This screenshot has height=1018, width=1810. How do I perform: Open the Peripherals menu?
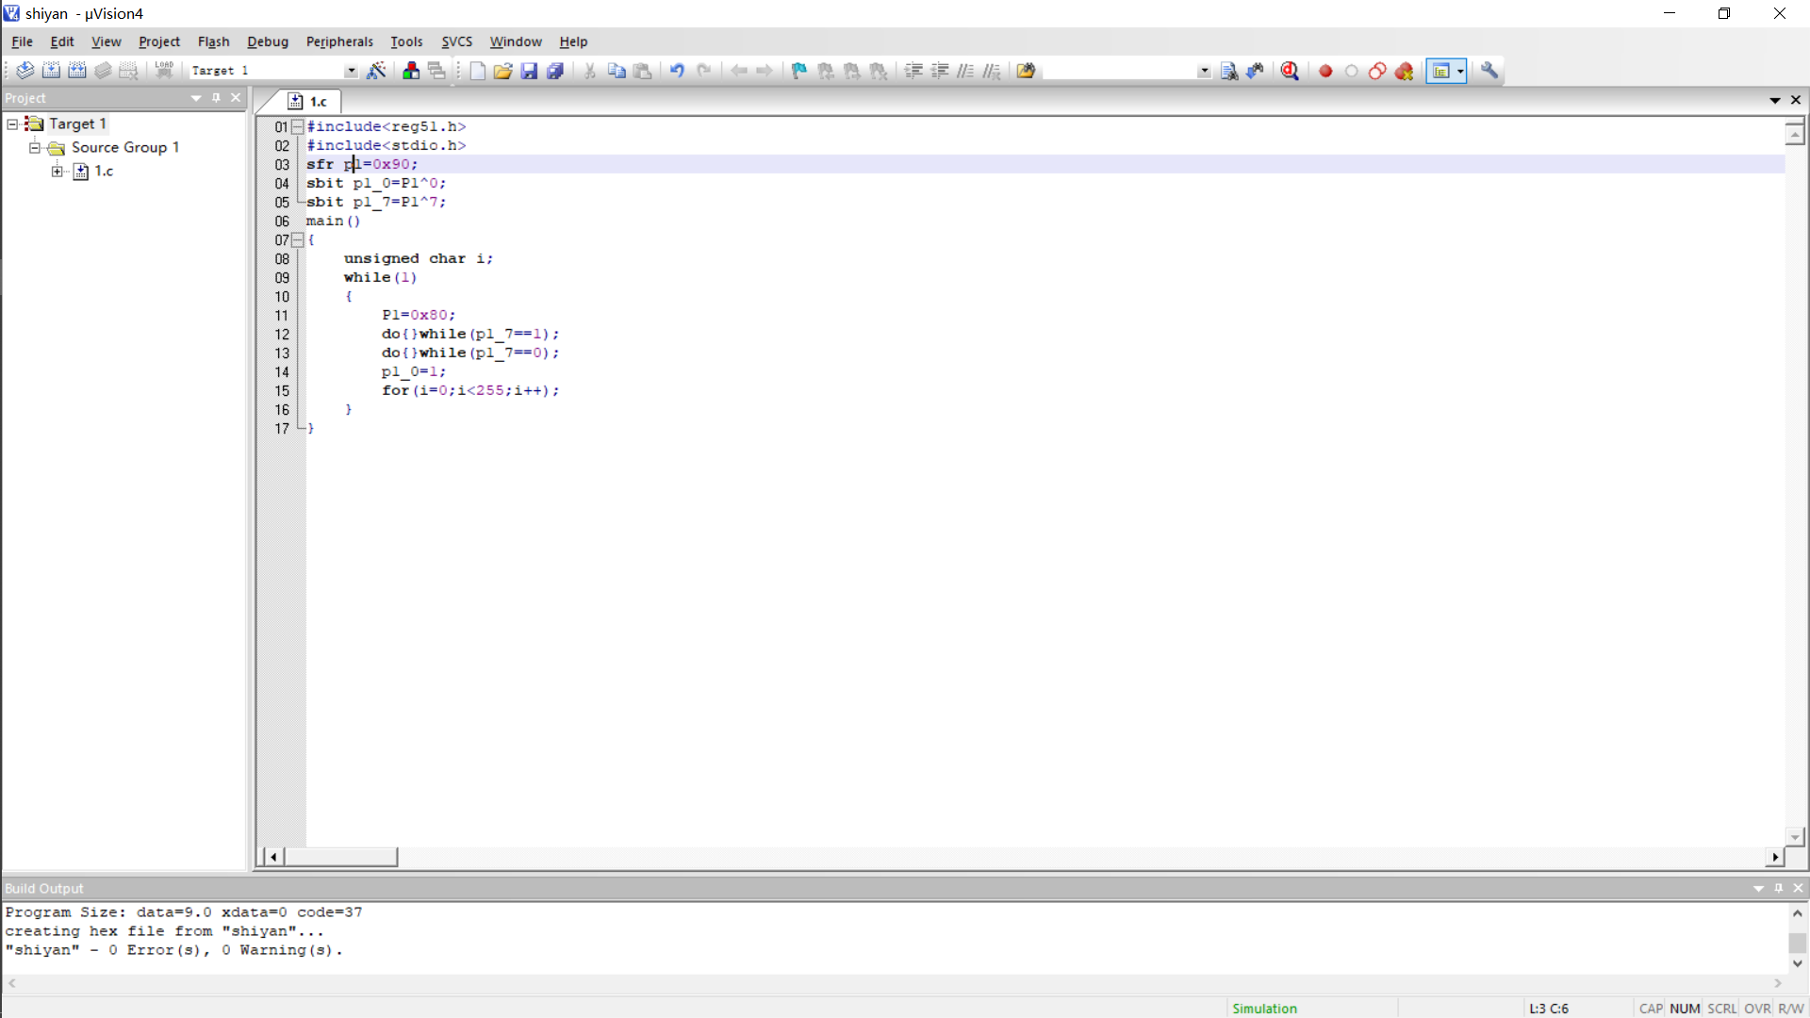[x=339, y=41]
